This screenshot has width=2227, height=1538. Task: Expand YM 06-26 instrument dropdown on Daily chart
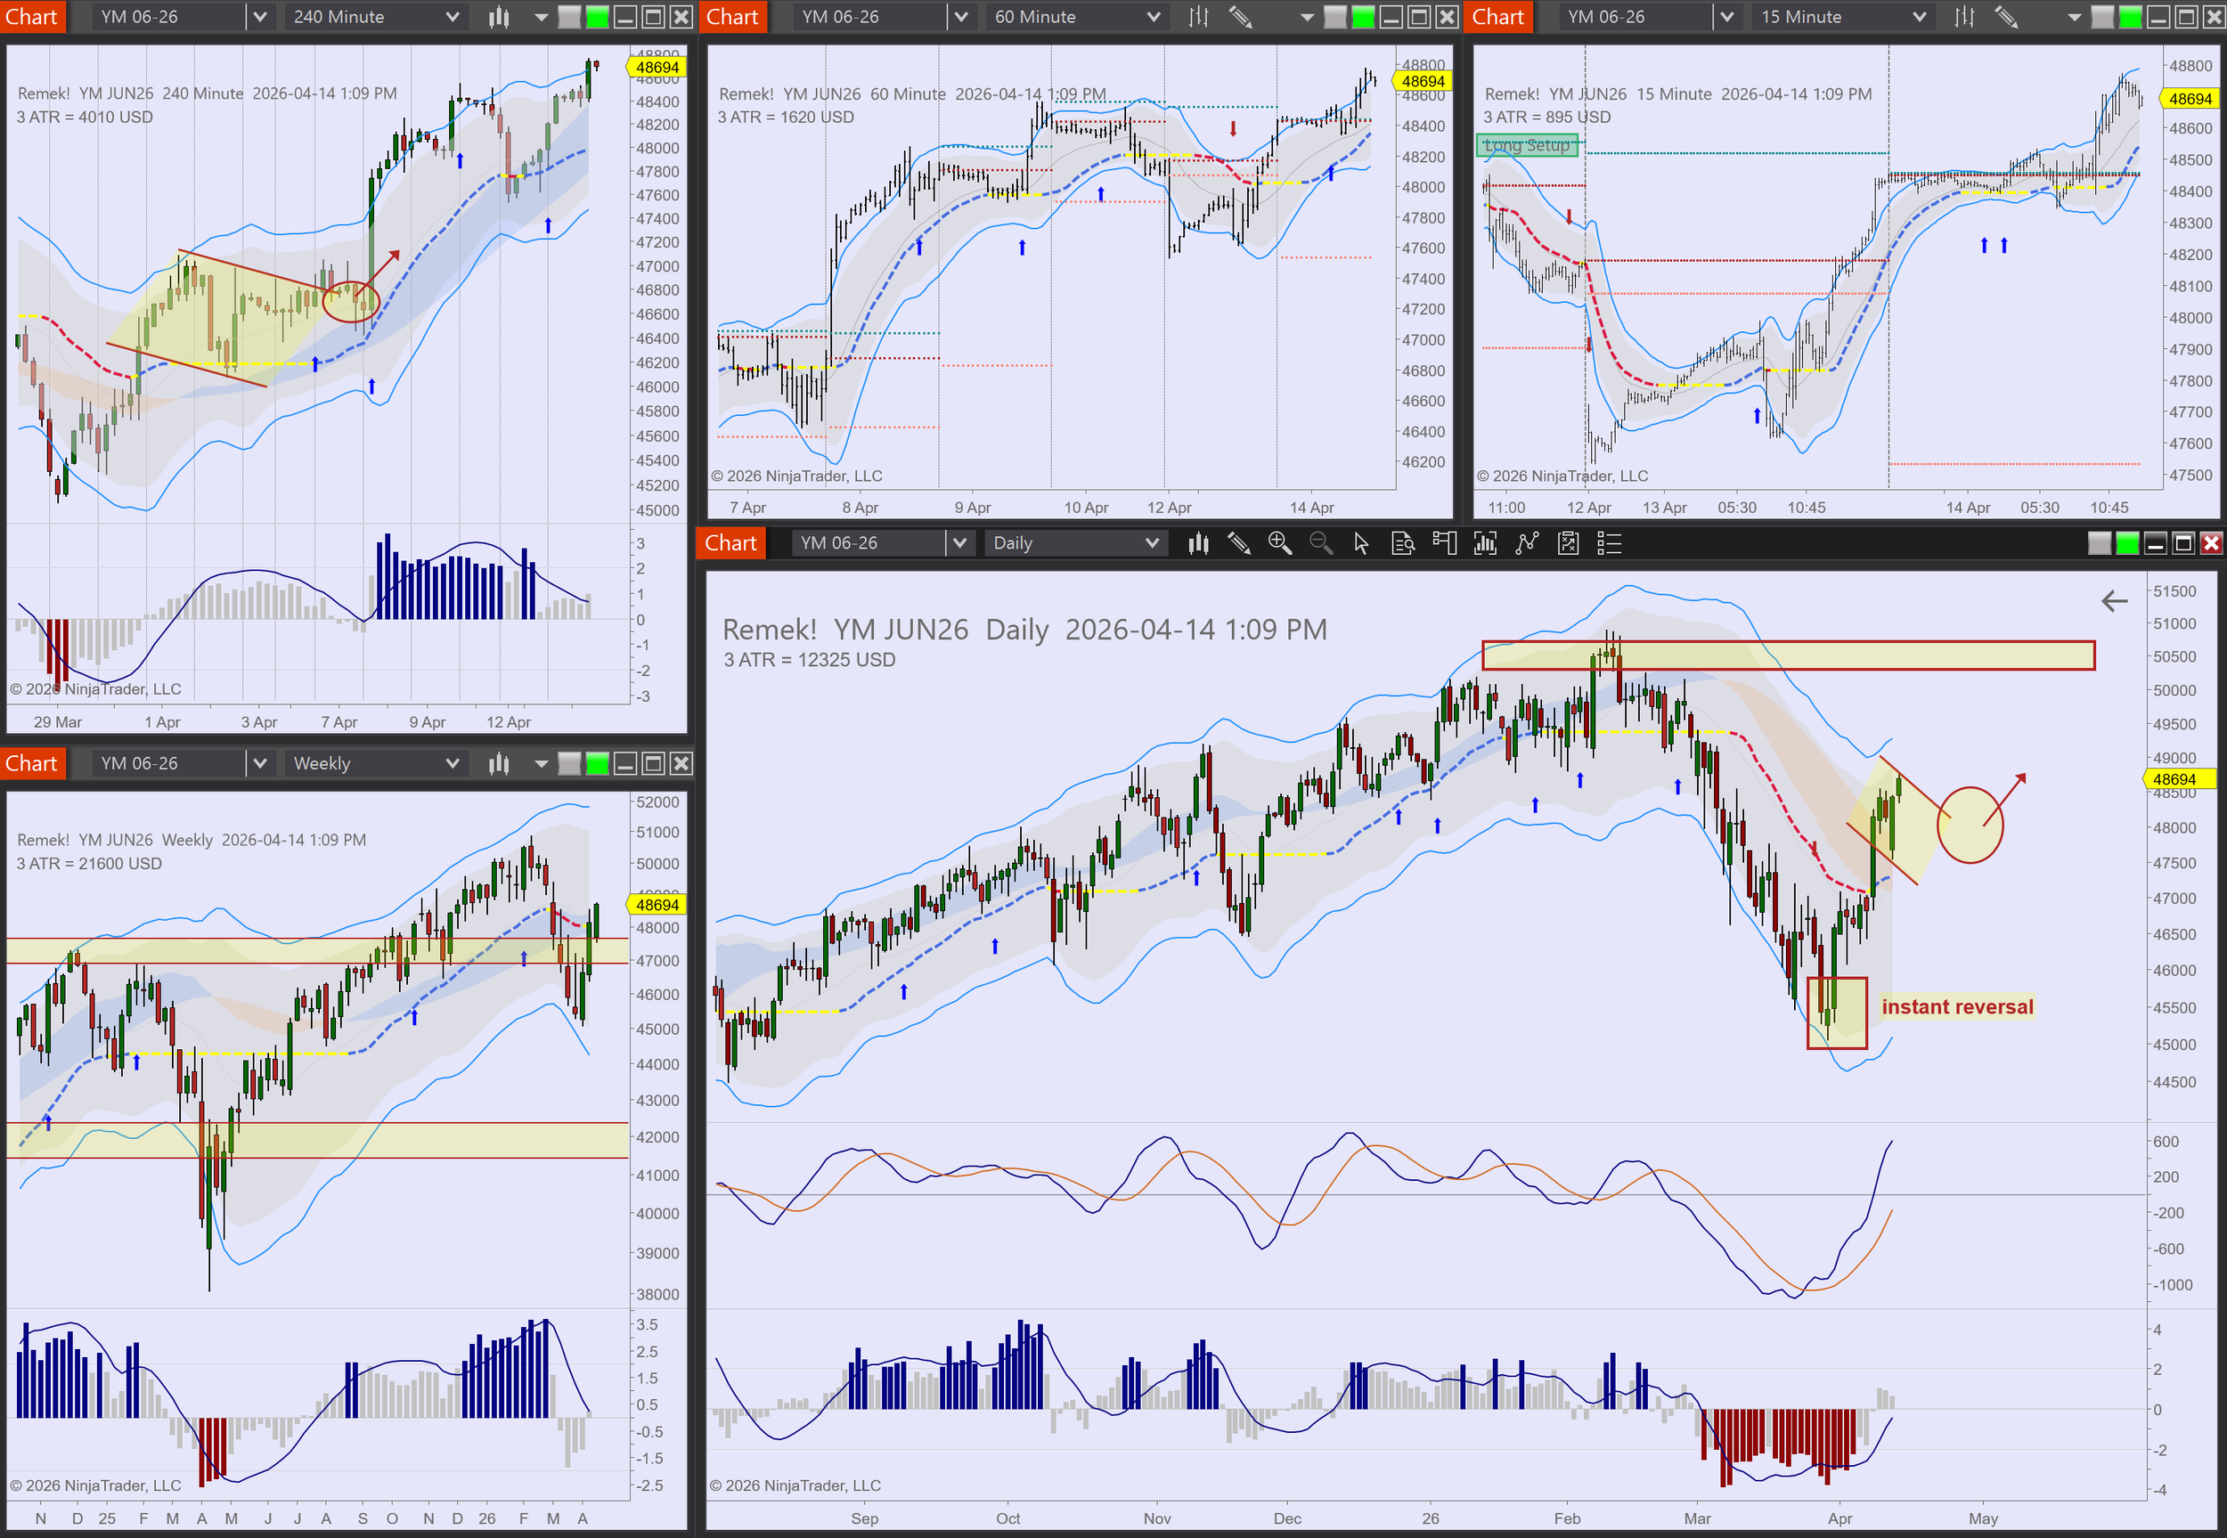click(x=959, y=543)
